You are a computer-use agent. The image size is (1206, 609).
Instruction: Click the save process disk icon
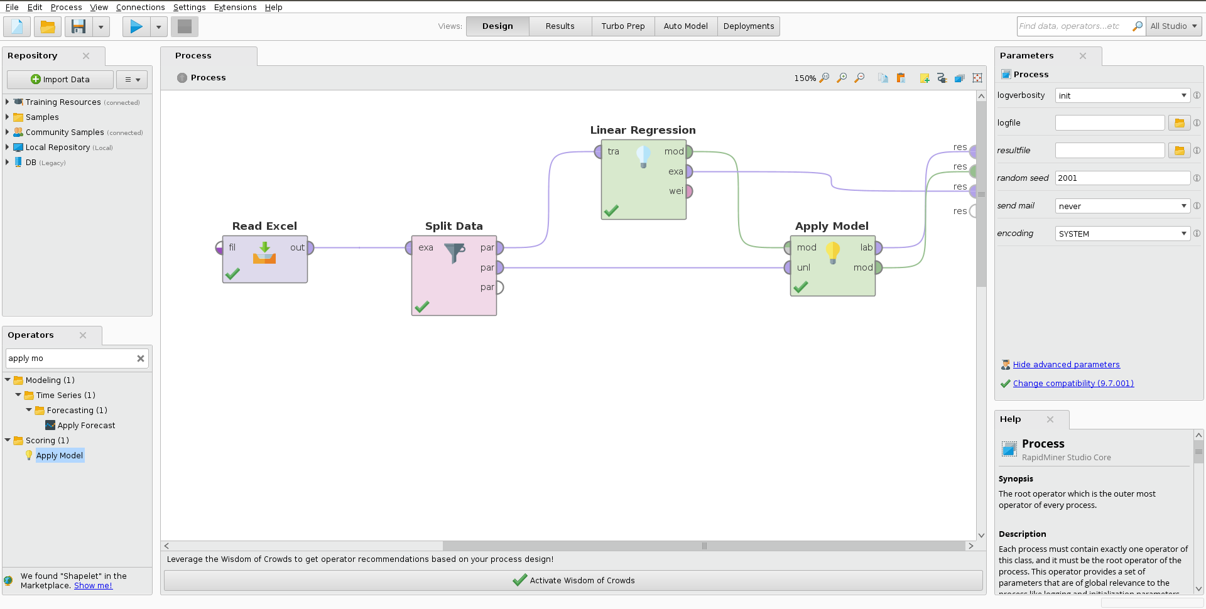pyautogui.click(x=79, y=26)
